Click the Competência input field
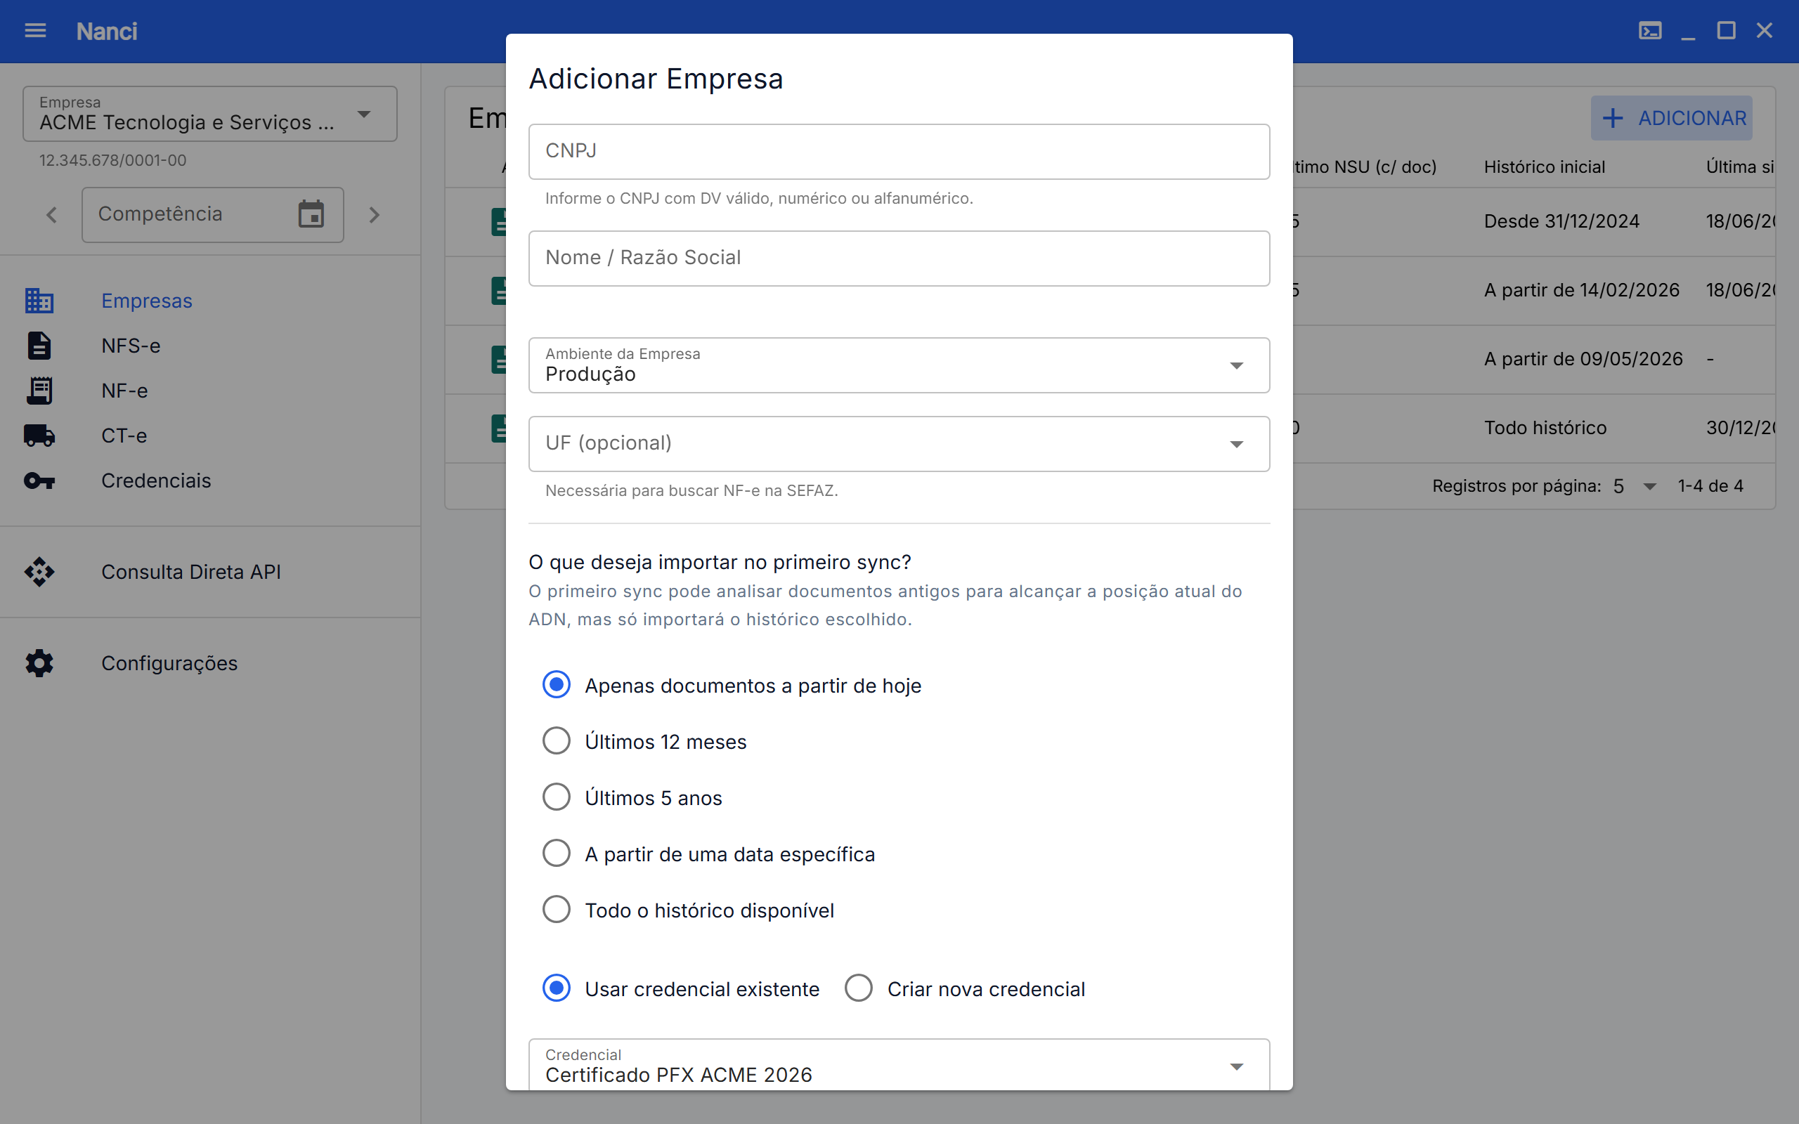 (213, 214)
